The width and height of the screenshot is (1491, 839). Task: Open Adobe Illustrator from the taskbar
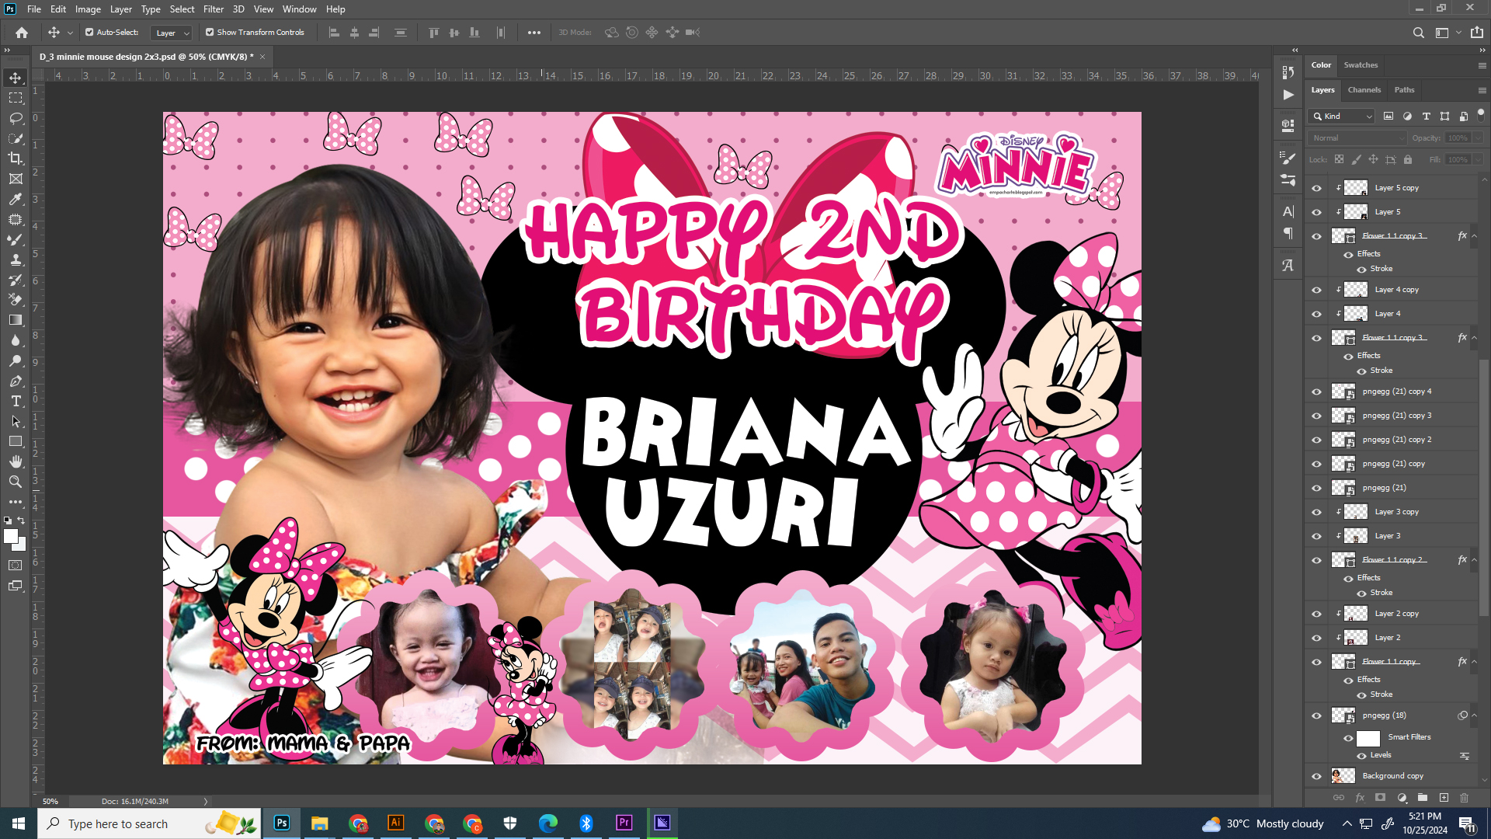396,823
